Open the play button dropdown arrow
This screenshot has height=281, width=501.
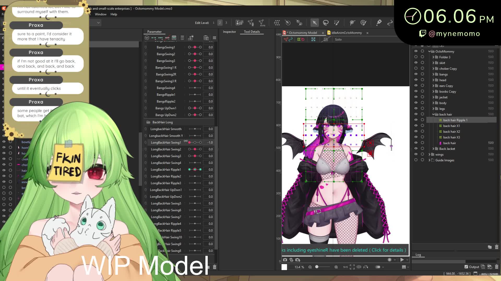tap(407, 260)
